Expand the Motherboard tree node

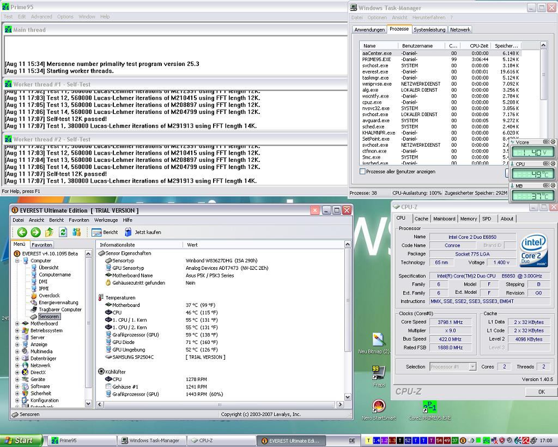(17, 323)
